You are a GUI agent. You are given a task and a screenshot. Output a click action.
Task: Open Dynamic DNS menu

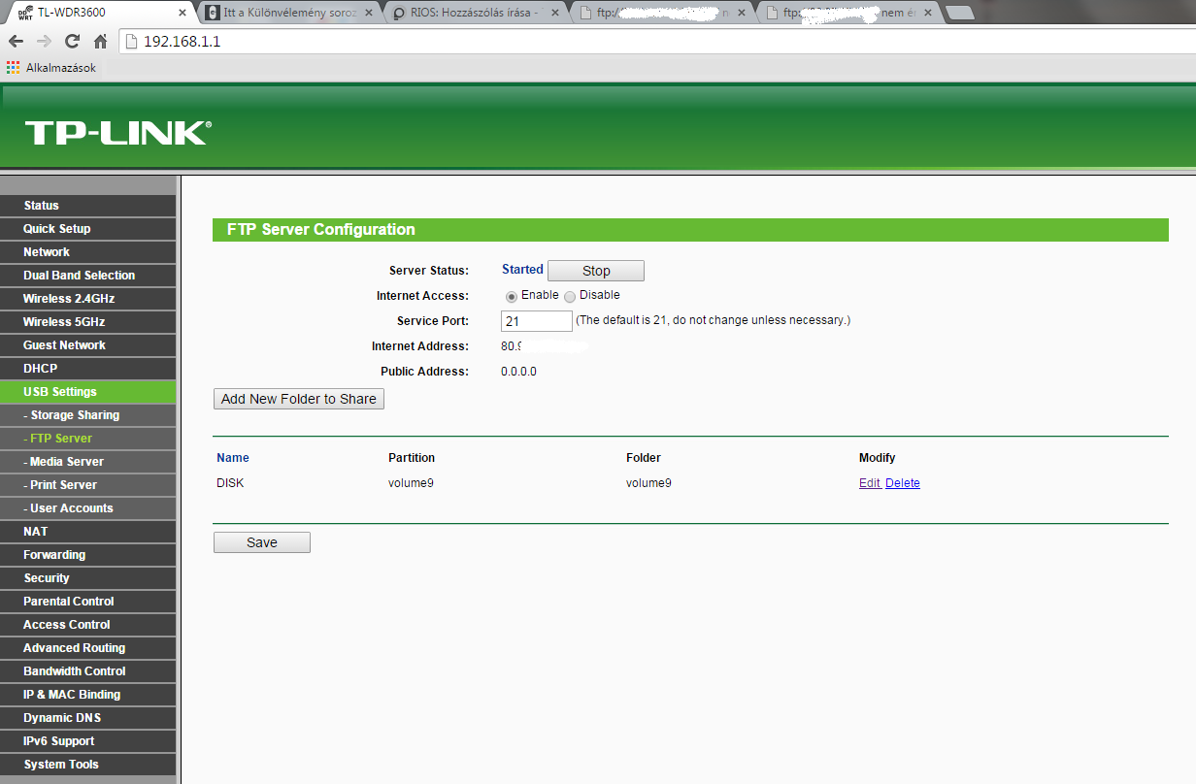[x=88, y=718]
